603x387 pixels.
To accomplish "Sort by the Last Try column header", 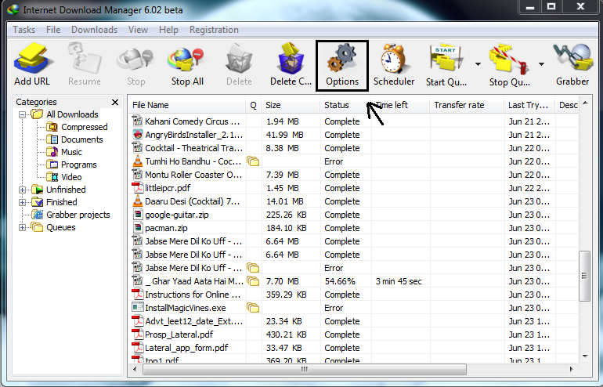I will pyautogui.click(x=529, y=105).
